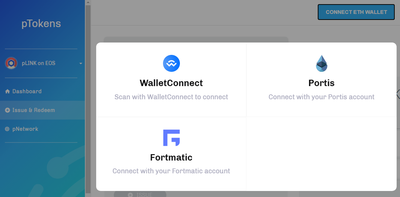Screen dimensions: 400x197
Task: Open the Dashboard menu item
Action: (42, 91)
